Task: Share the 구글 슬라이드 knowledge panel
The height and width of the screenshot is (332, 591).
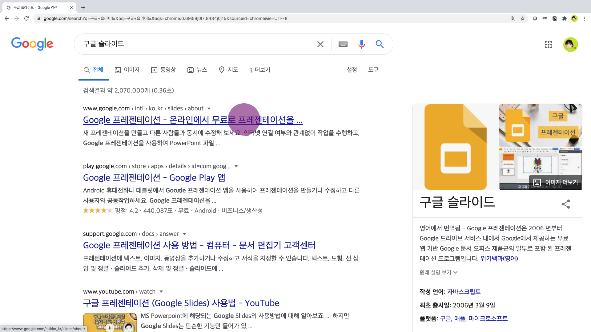Action: pyautogui.click(x=565, y=204)
